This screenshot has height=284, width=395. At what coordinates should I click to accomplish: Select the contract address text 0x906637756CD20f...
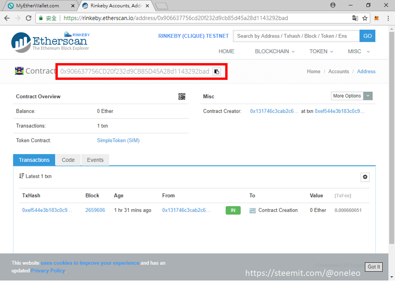(135, 72)
